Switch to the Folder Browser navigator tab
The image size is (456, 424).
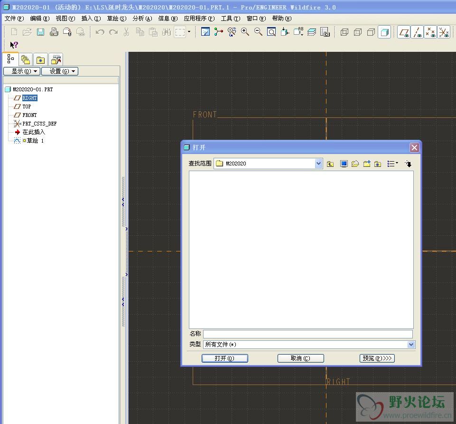pyautogui.click(x=26, y=60)
